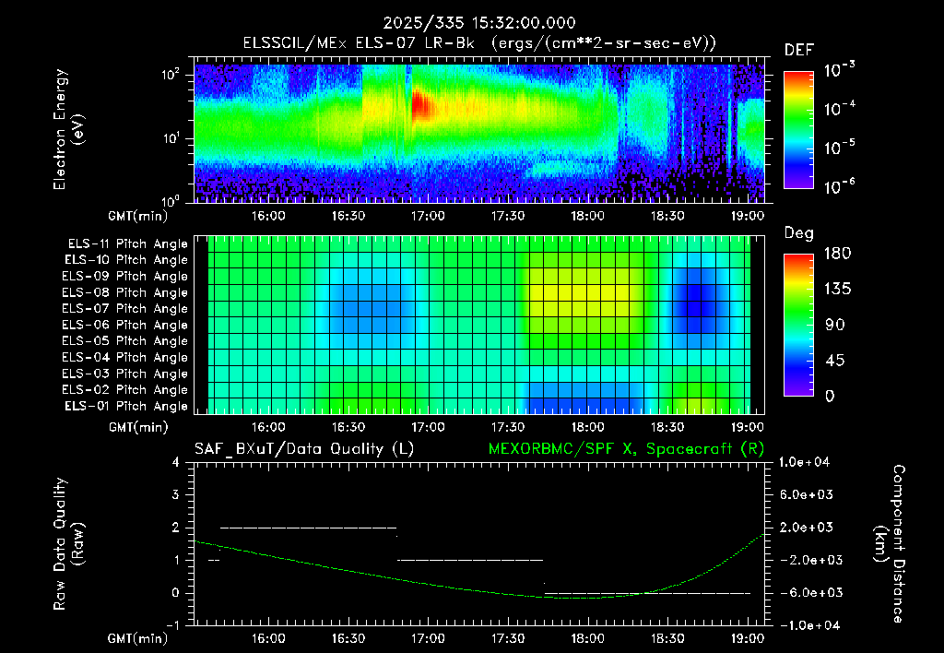This screenshot has width=944, height=653.
Task: Select the 10^-5 value on DEF scale
Action: [839, 147]
